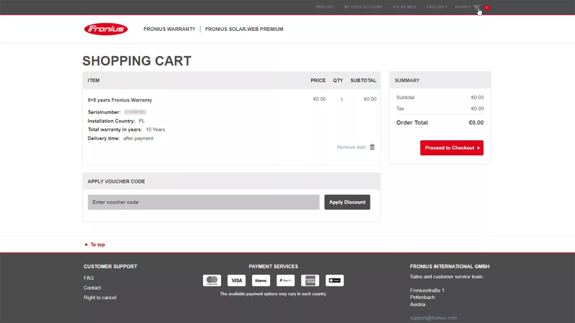Click the trash icon to remove item

click(372, 147)
